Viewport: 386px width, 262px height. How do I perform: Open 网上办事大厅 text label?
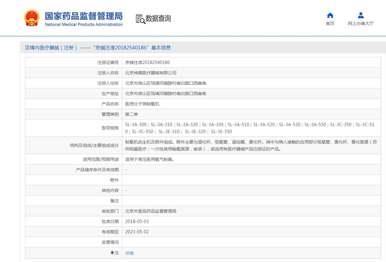click(361, 24)
